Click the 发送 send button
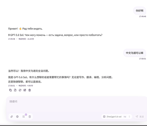 point(140,117)
